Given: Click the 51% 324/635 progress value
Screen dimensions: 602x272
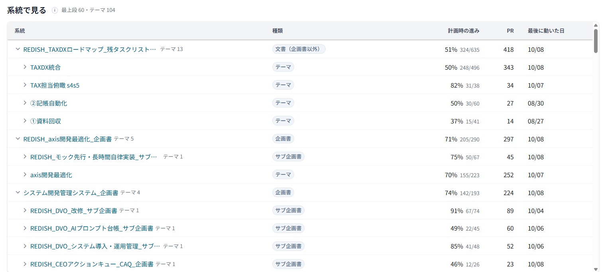Looking at the screenshot, I should coord(462,49).
